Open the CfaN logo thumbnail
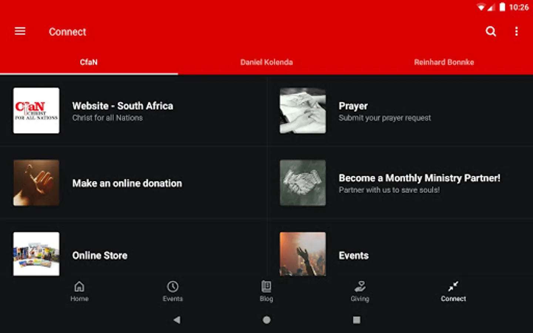533x333 pixels. pos(36,111)
